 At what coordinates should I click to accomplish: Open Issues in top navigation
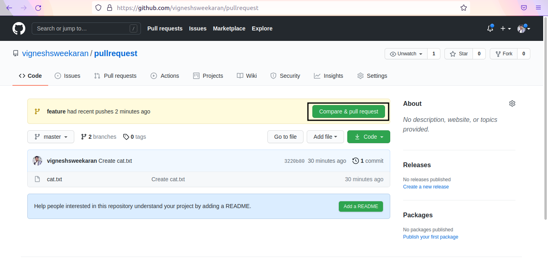(x=198, y=28)
